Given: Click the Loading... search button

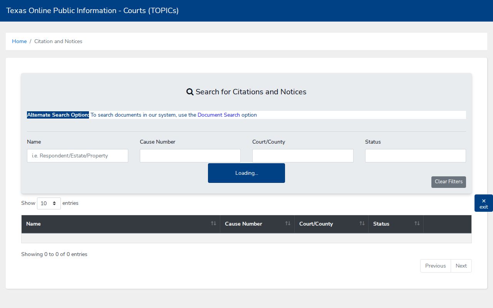Looking at the screenshot, I should [246, 173].
